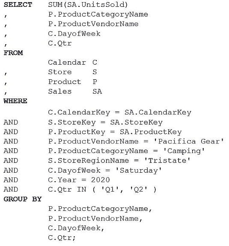Click the FROM keyword
Viewport: 229px width, 246px height.
tap(13, 53)
